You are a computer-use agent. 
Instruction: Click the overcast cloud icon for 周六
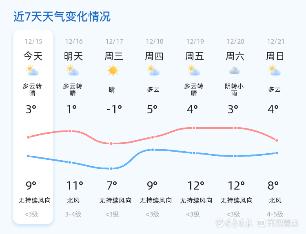pos(234,71)
